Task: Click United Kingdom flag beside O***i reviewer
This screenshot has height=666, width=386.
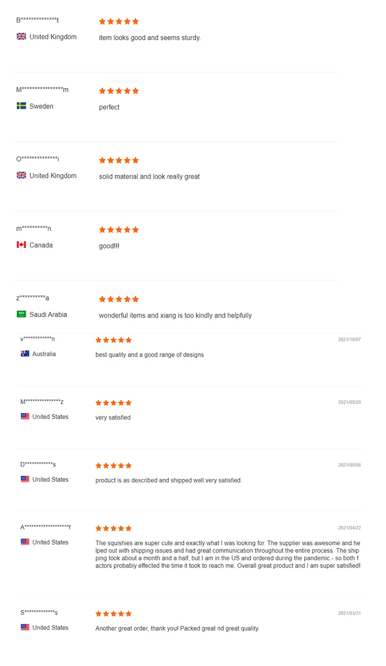Action: click(x=21, y=176)
